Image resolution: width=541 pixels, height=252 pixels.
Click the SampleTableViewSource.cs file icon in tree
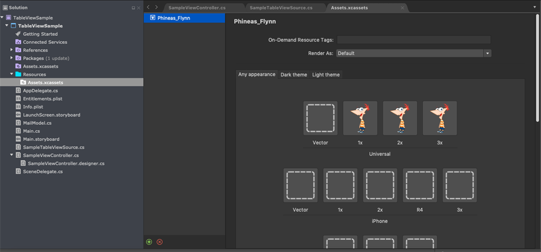pos(18,147)
